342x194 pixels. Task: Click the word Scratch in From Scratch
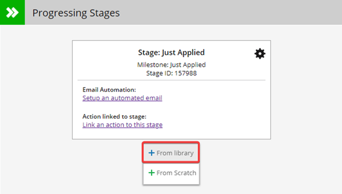pyautogui.click(x=185, y=173)
